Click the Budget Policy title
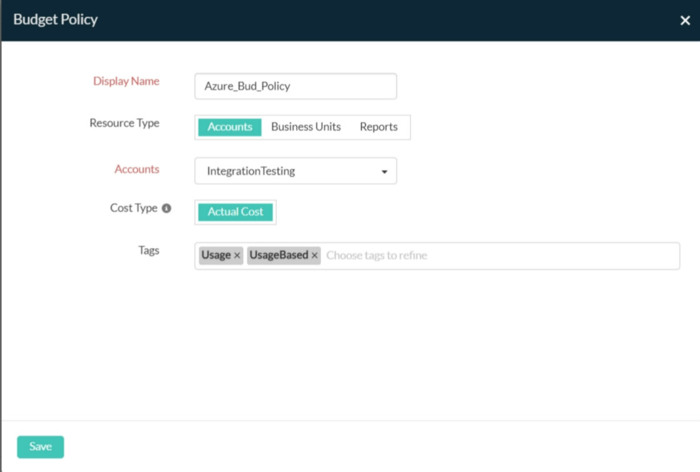 pyautogui.click(x=55, y=19)
